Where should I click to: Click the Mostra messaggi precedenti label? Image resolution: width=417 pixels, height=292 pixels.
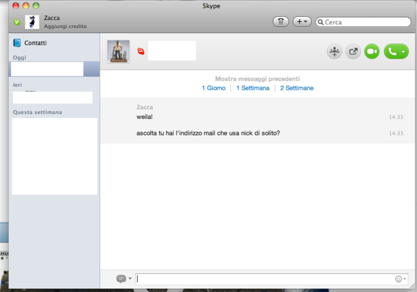257,79
